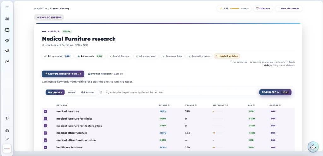This screenshot has width=323, height=156.
Task: Uncheck the 'medical furniture' keyword checkbox
Action: (45, 111)
